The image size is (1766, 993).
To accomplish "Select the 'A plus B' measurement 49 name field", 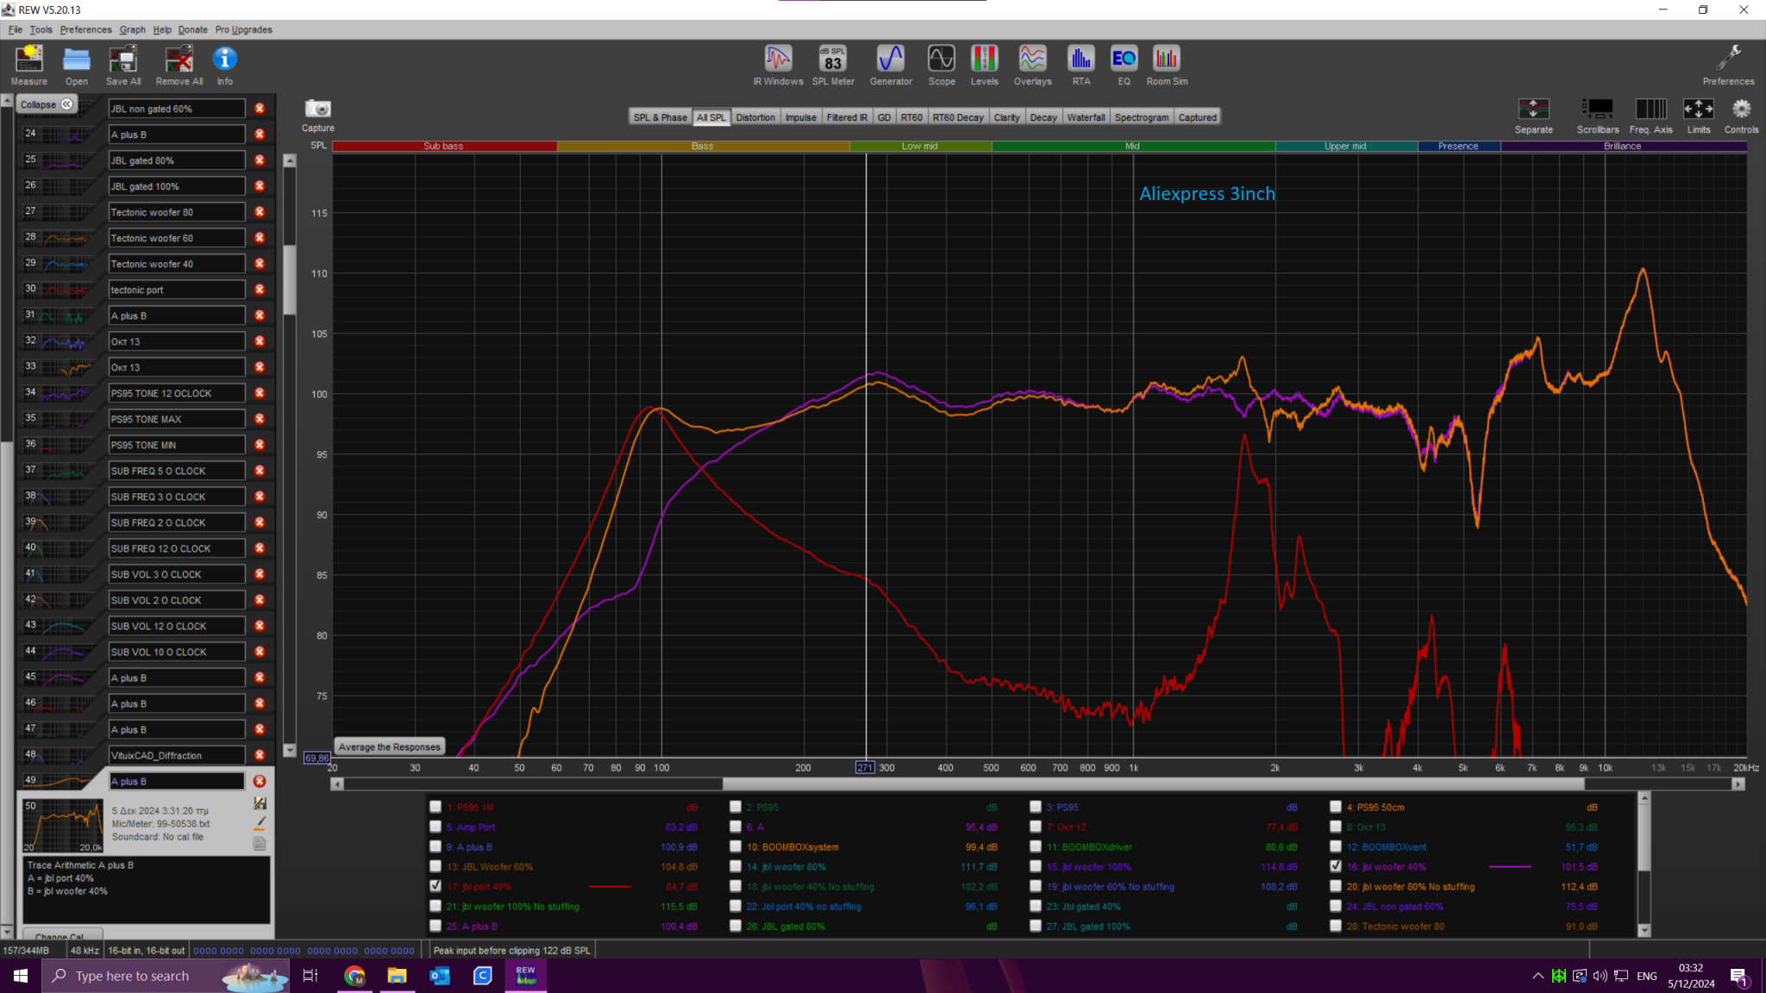I will coord(177,781).
